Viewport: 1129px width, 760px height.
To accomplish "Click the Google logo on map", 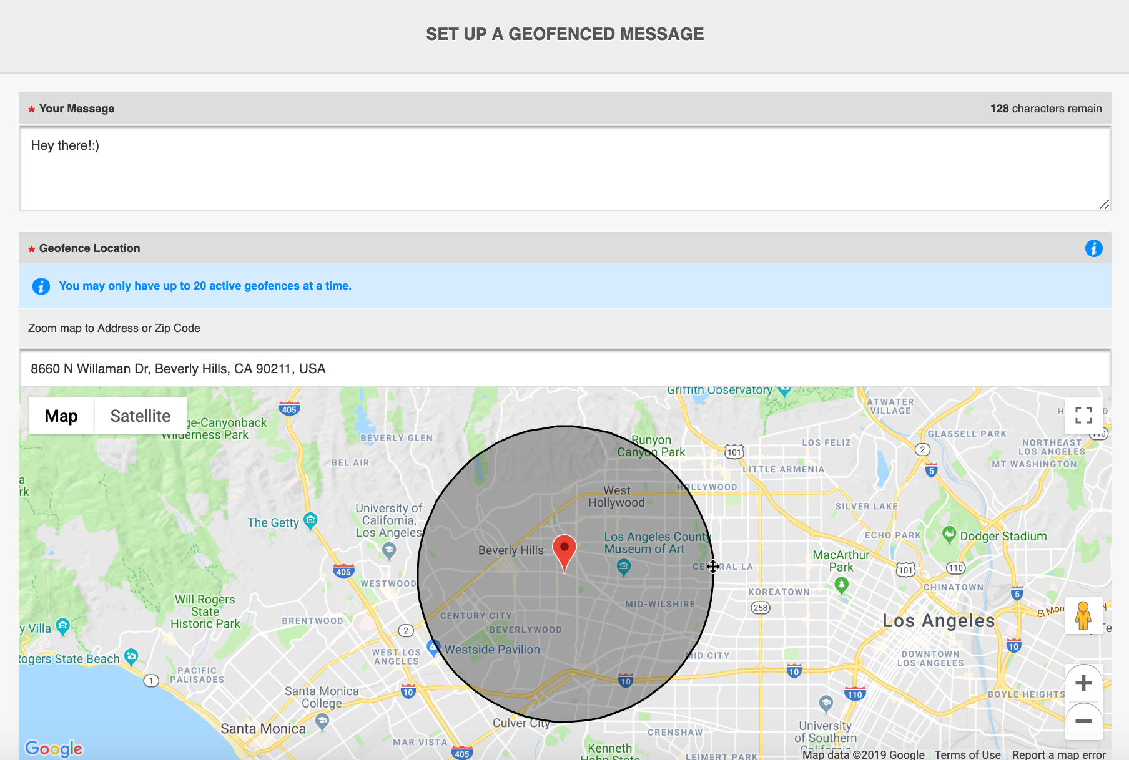I will tap(54, 748).
